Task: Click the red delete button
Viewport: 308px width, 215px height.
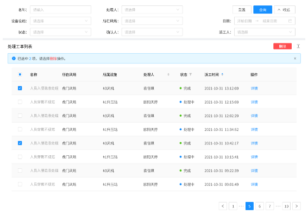Action: (282, 46)
